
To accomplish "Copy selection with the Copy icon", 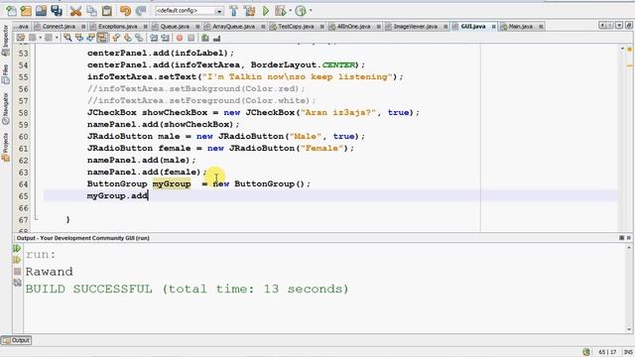I will 91,11.
